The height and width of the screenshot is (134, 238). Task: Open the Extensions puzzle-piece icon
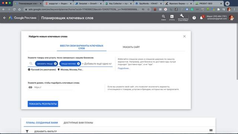click(218, 9)
